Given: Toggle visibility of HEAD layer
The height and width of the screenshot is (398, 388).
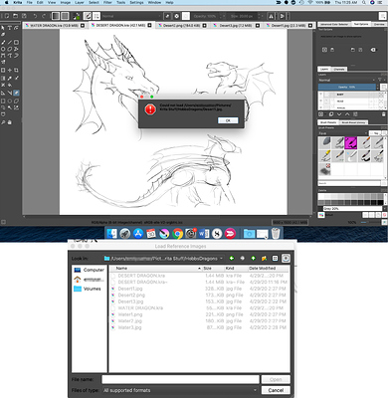Looking at the screenshot, I should tap(320, 101).
